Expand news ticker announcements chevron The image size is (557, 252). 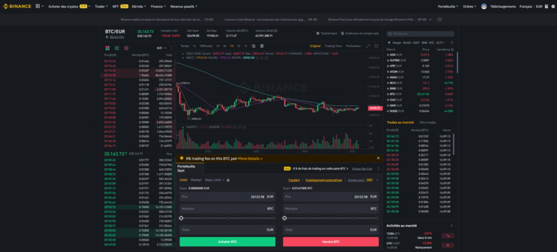(x=431, y=19)
